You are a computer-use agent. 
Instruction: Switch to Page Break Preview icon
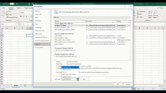pyautogui.click(x=143, y=89)
